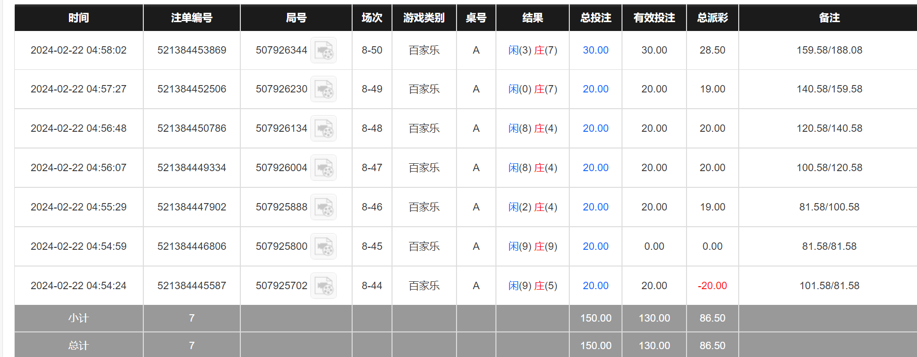The height and width of the screenshot is (357, 917).
Task: Select bet number 521384450786
Action: pos(192,128)
